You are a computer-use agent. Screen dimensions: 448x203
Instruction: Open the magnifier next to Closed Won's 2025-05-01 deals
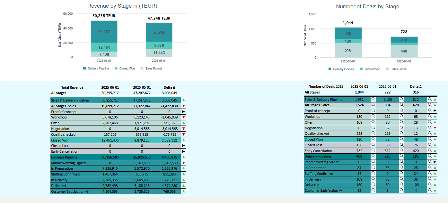401,139
